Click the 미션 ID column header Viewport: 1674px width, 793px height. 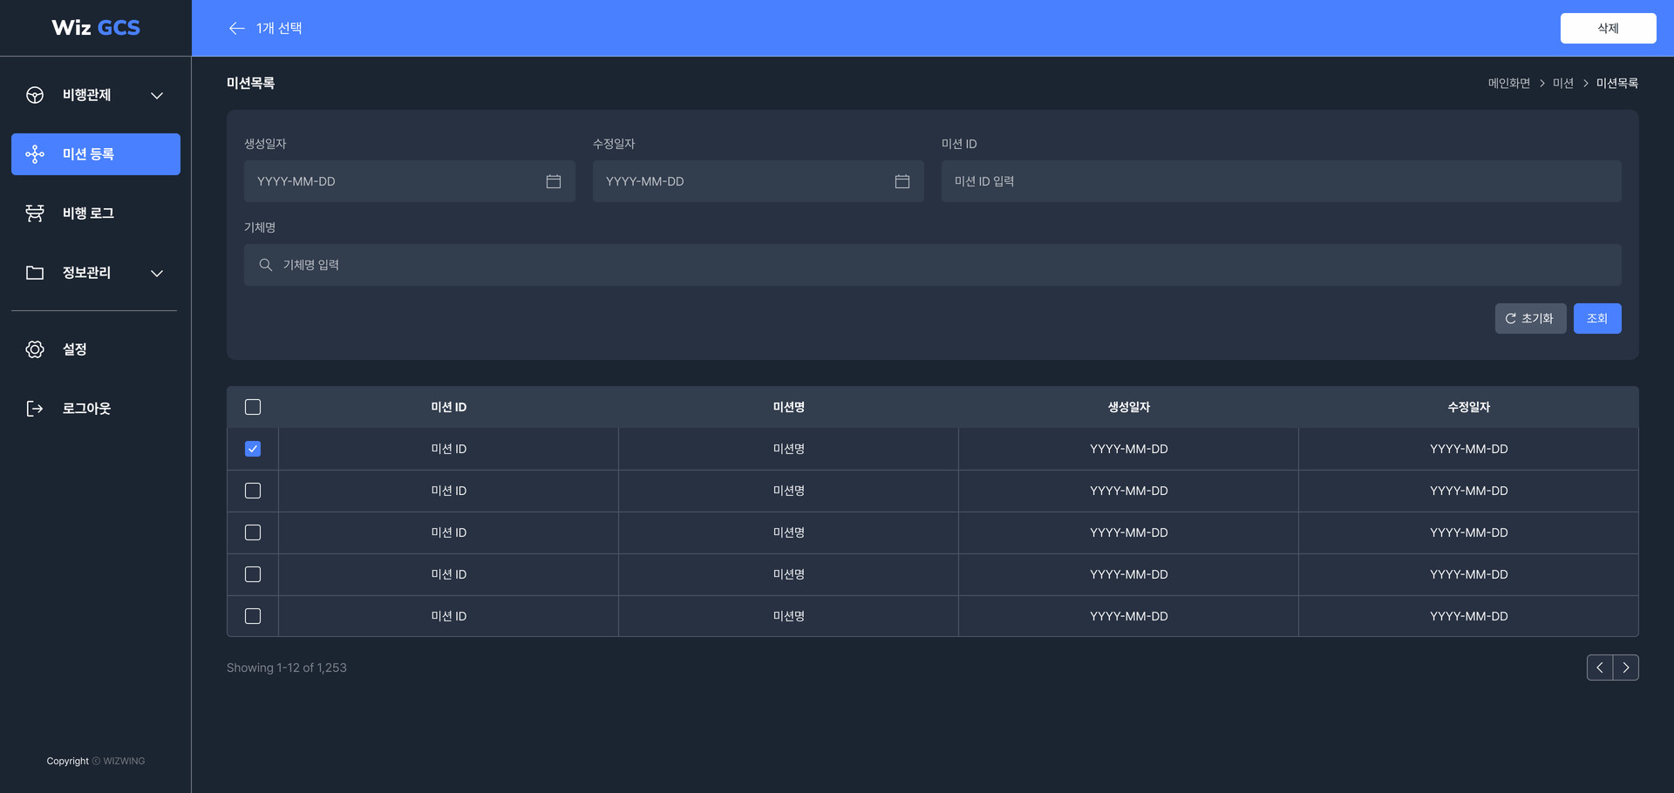449,407
